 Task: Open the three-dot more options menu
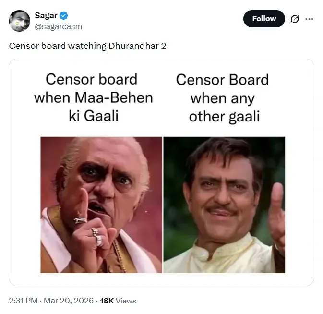(x=309, y=19)
